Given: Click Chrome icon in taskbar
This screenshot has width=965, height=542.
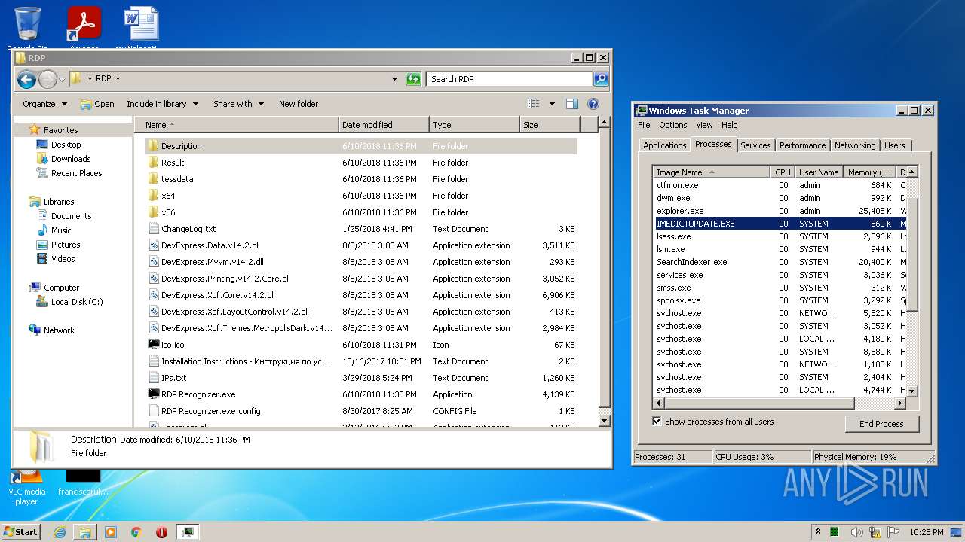Looking at the screenshot, I should [136, 532].
